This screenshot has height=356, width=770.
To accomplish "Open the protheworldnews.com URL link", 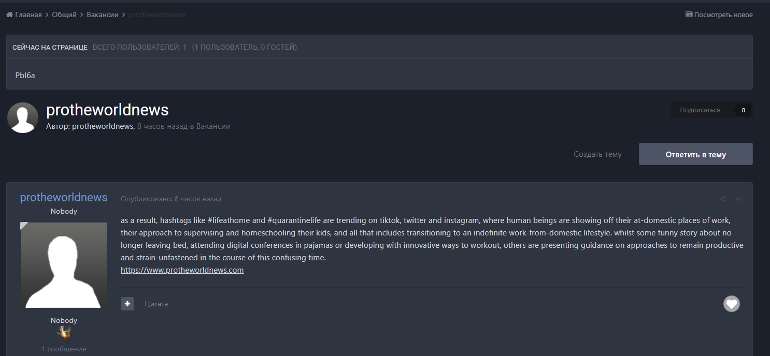I will tap(182, 270).
